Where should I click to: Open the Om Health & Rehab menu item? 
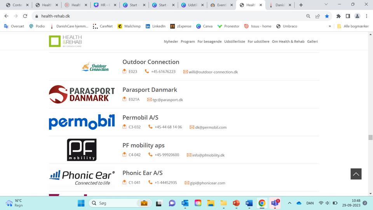288,42
